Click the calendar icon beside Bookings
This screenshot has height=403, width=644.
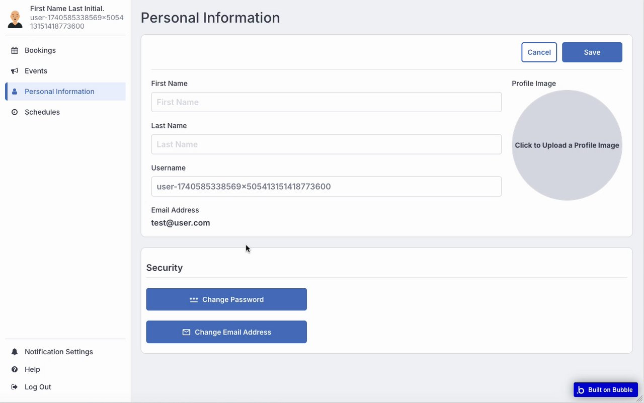coord(15,50)
